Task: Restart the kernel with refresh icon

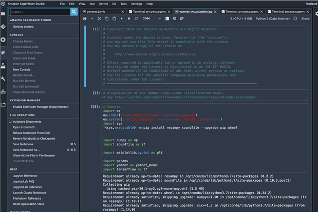Action: tap(136, 18)
